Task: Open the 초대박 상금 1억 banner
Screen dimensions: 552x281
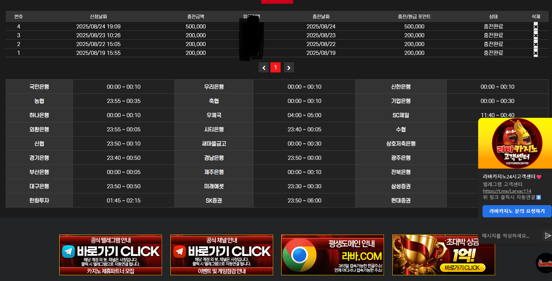Action: pos(444,255)
